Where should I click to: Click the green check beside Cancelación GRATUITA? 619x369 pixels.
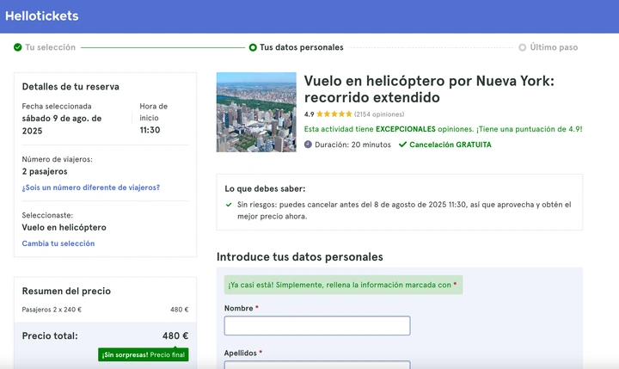(x=402, y=145)
